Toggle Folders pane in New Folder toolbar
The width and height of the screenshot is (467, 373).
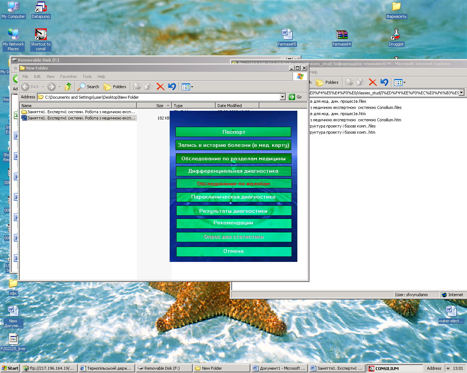(115, 87)
